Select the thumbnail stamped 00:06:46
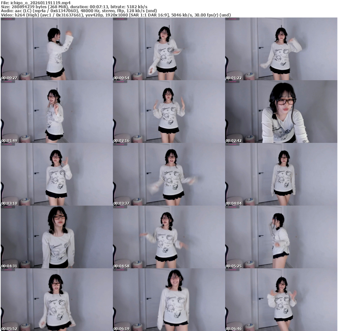Viewport: 338px width, 331px height. tap(281, 300)
